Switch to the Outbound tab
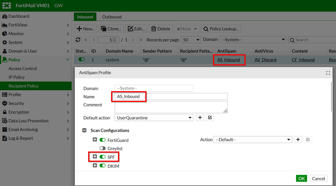The width and height of the screenshot is (336, 186). [112, 17]
